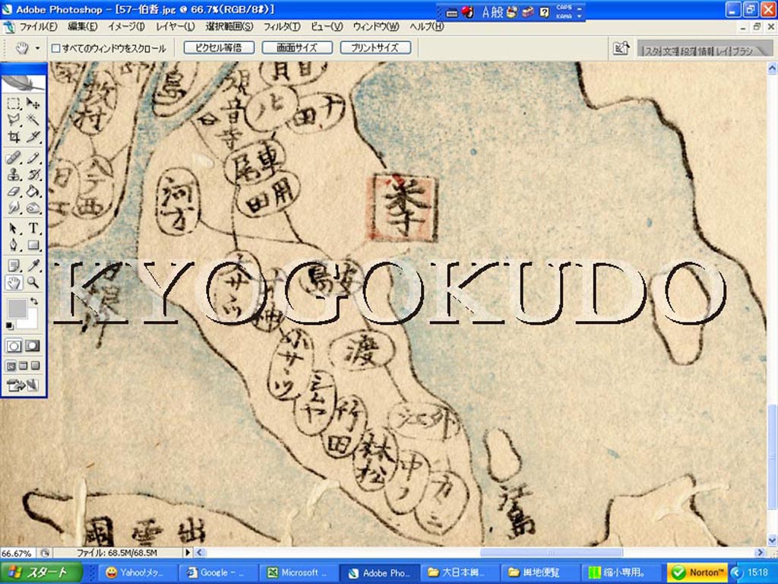Select the Zoom magnifier tool
This screenshot has height=584, width=778.
tap(33, 283)
